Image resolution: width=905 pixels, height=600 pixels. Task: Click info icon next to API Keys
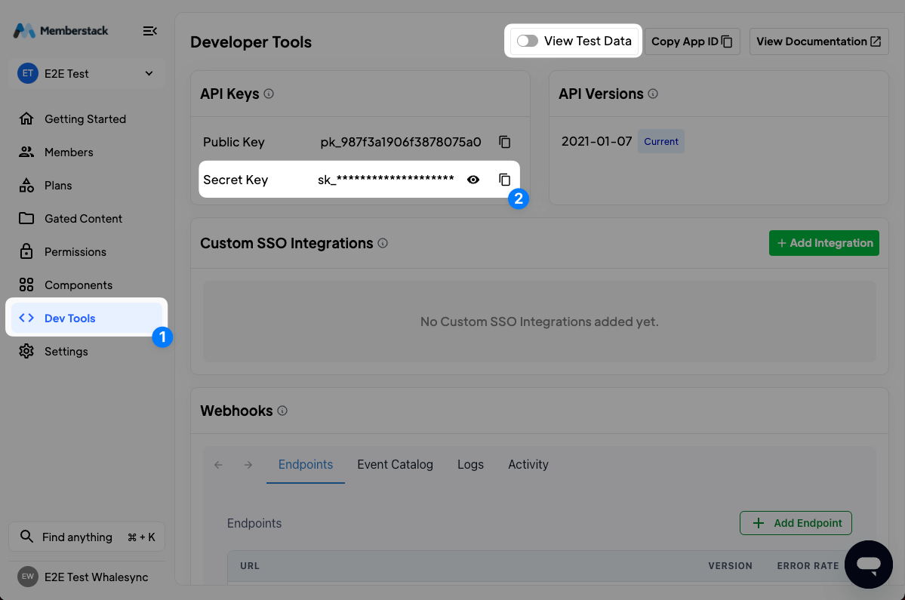269,94
